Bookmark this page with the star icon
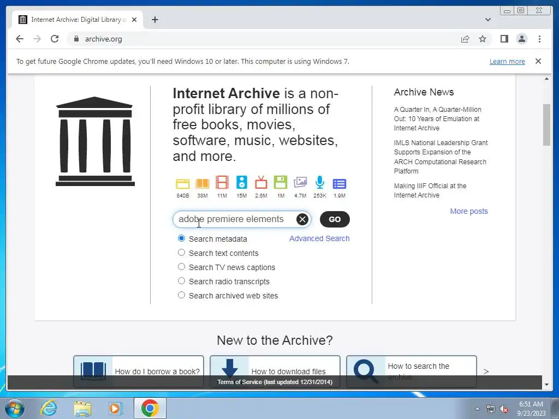 pyautogui.click(x=483, y=39)
